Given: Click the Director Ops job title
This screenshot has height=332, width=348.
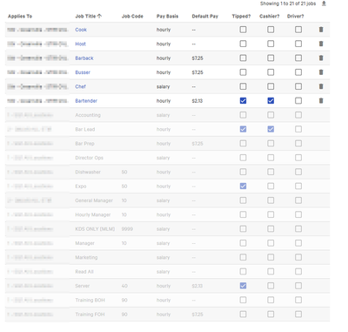Looking at the screenshot, I should [89, 158].
